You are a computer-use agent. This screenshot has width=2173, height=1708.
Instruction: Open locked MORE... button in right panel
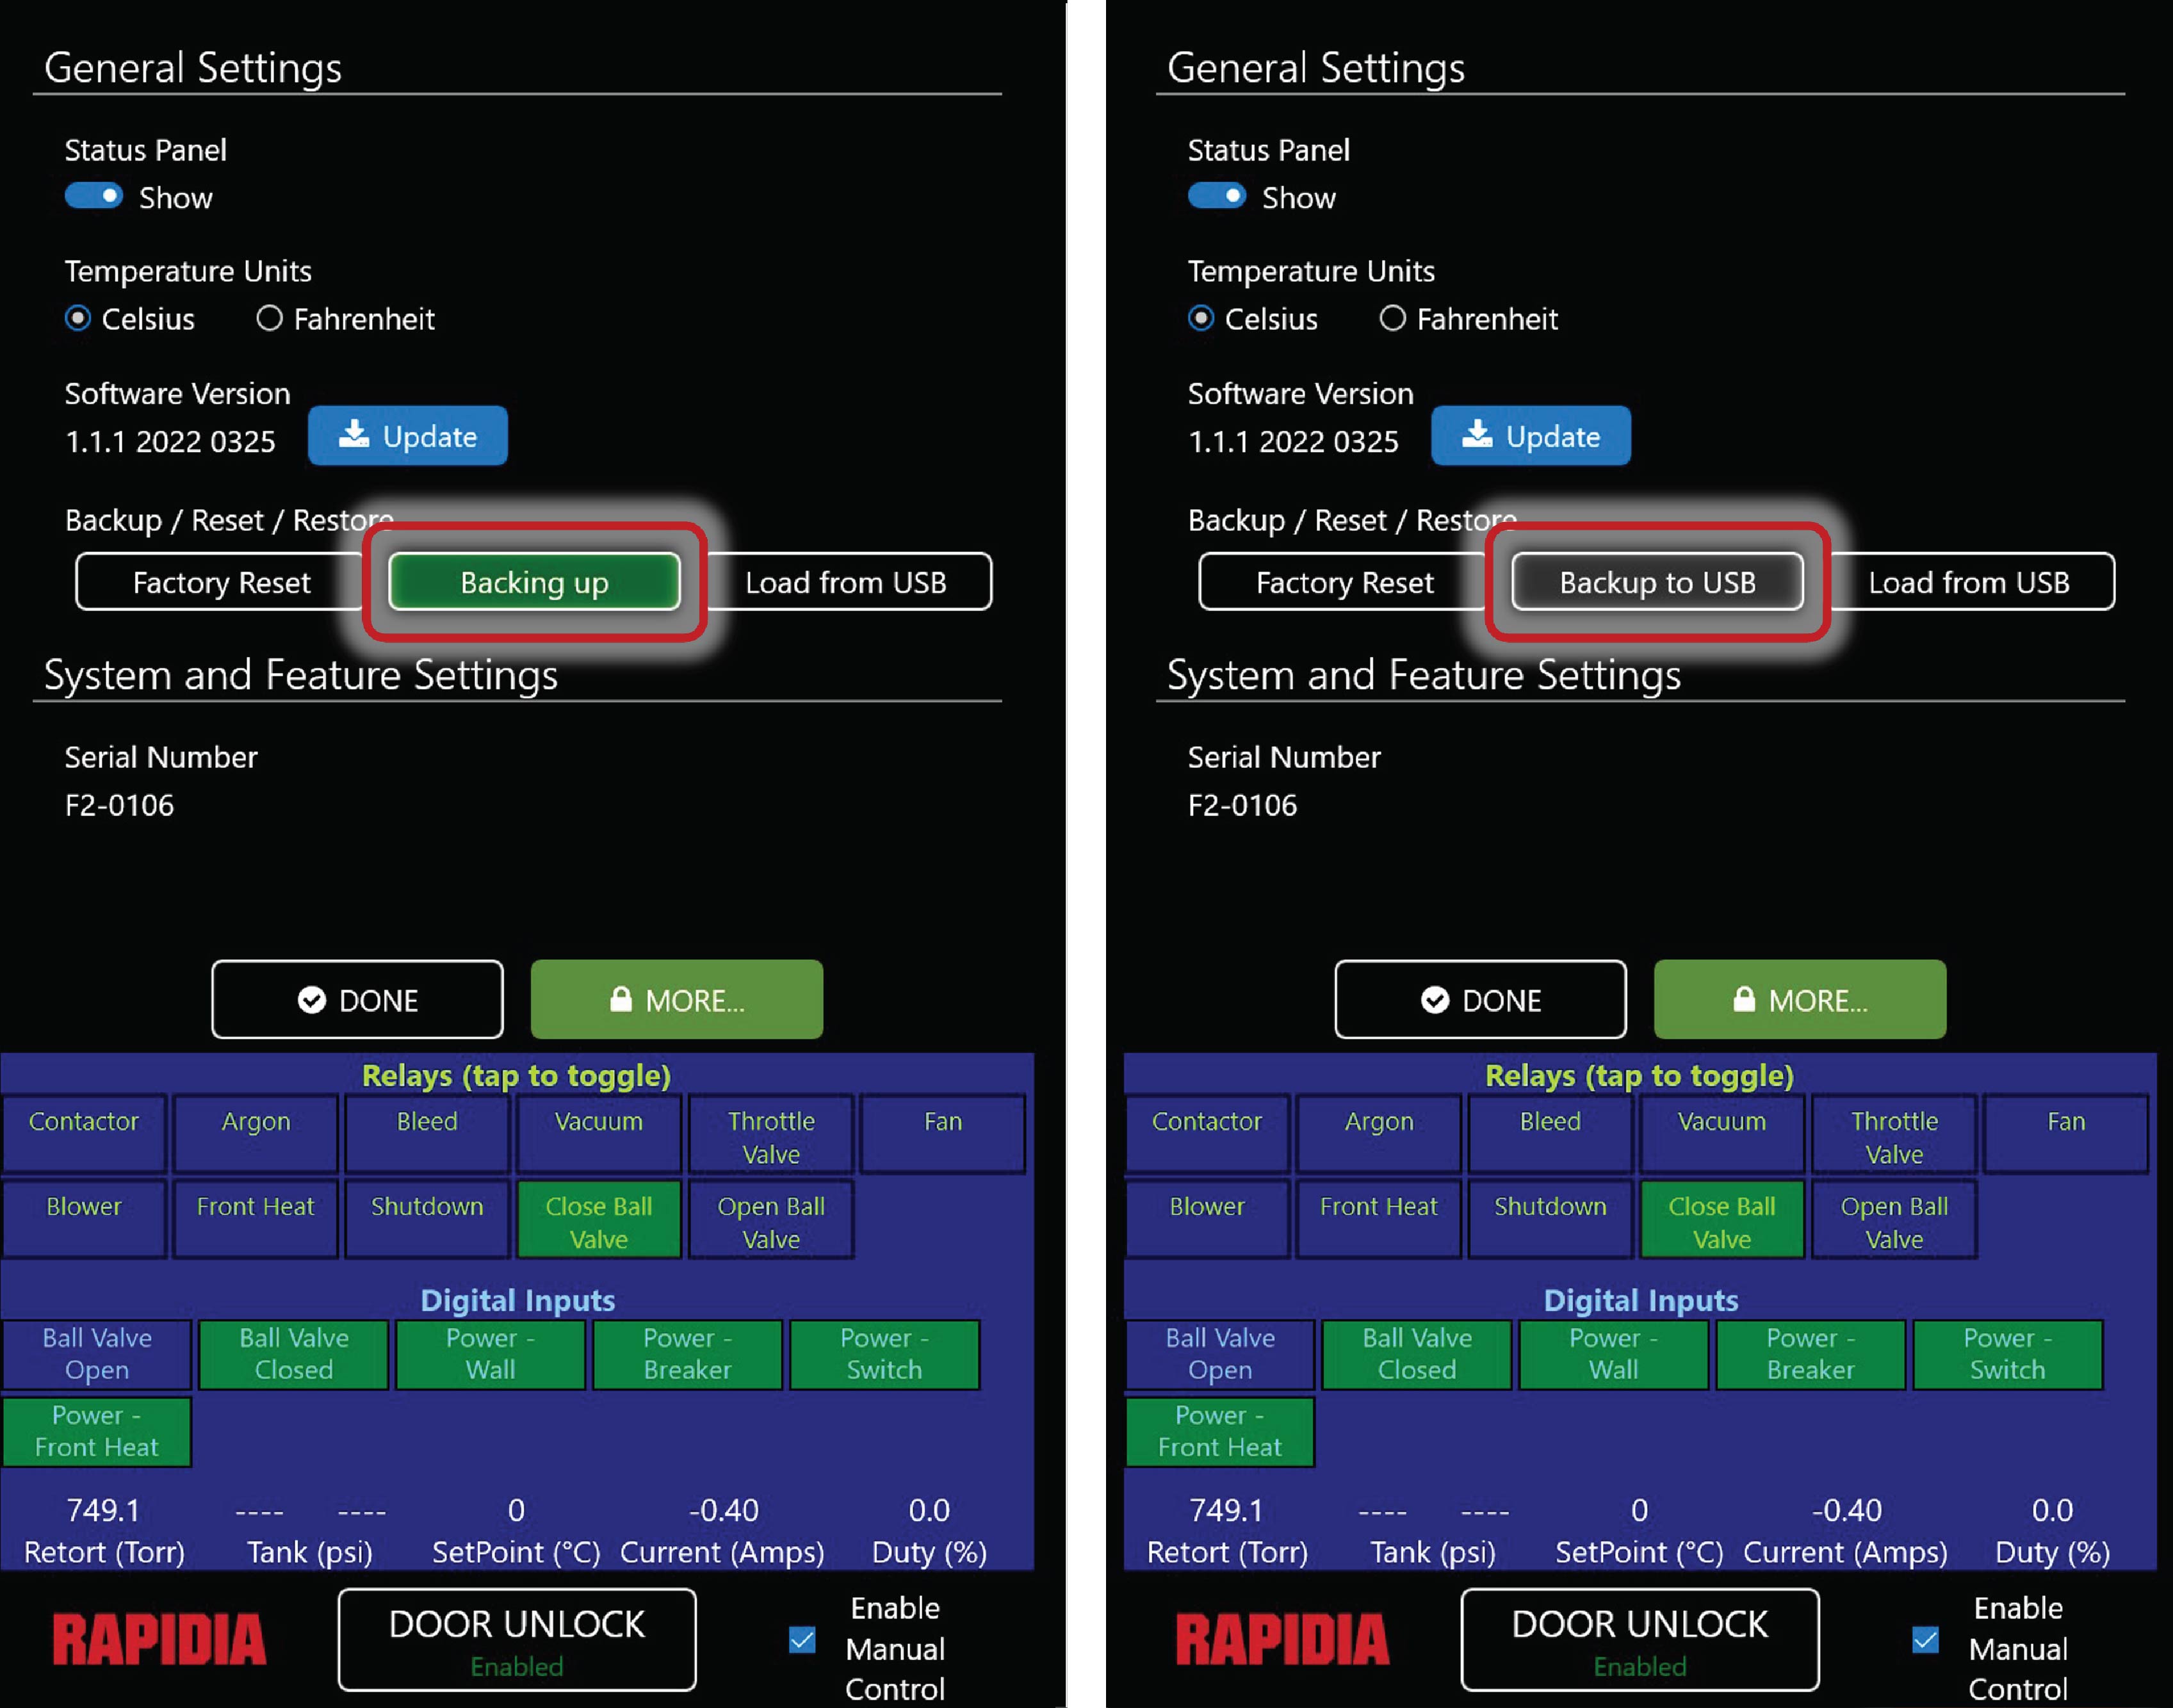(x=1799, y=1000)
